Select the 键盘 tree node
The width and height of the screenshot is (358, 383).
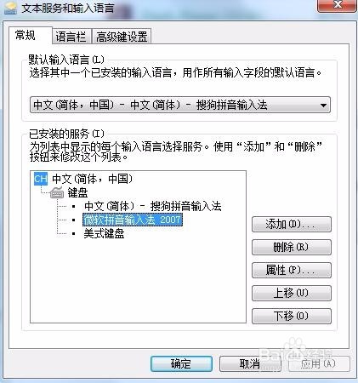pyautogui.click(x=77, y=193)
